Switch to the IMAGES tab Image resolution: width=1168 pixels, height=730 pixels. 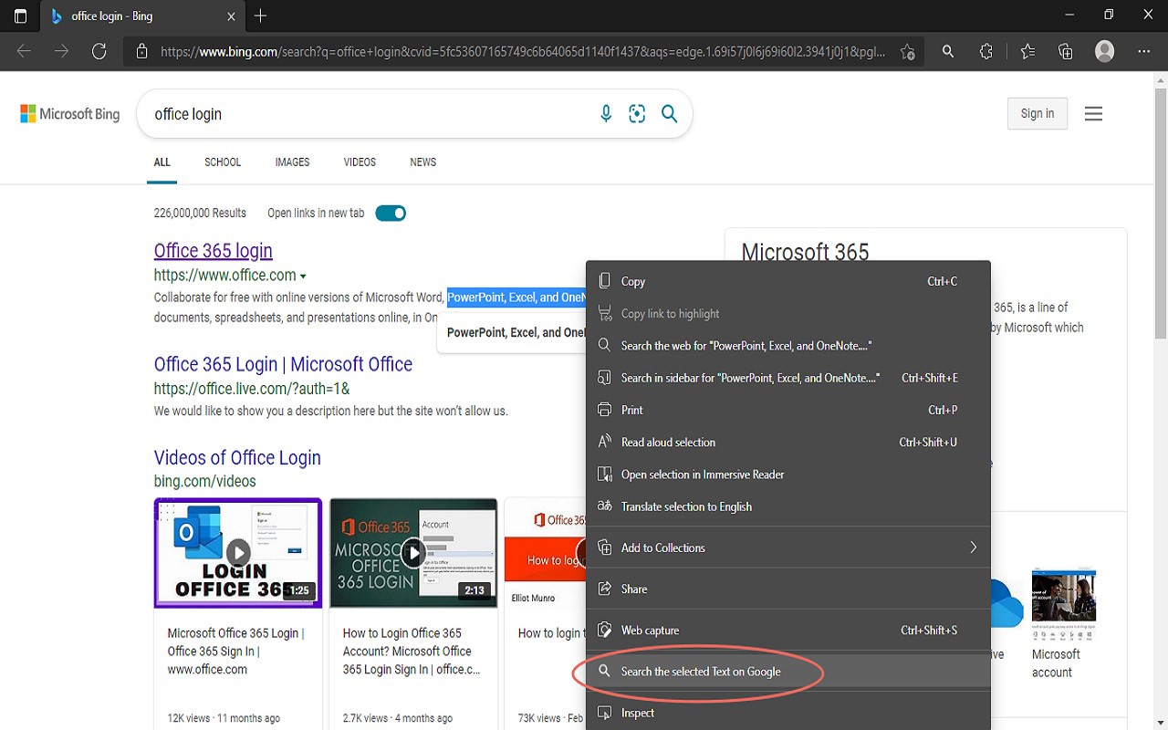coord(292,162)
